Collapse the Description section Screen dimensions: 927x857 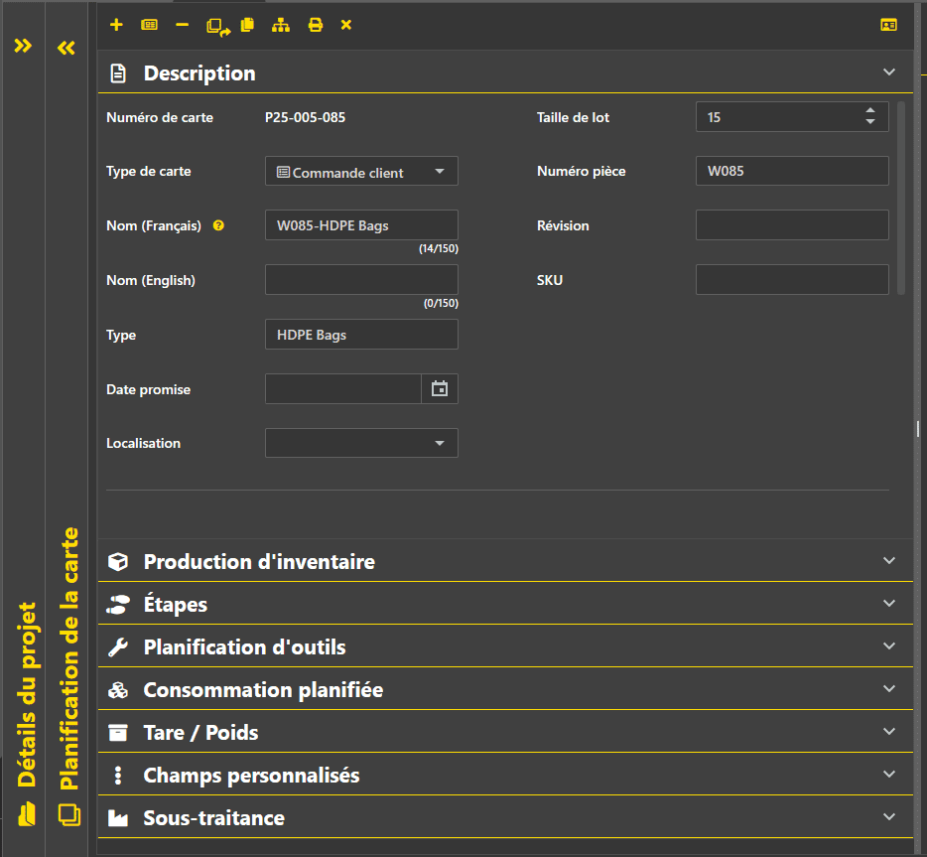tap(888, 72)
